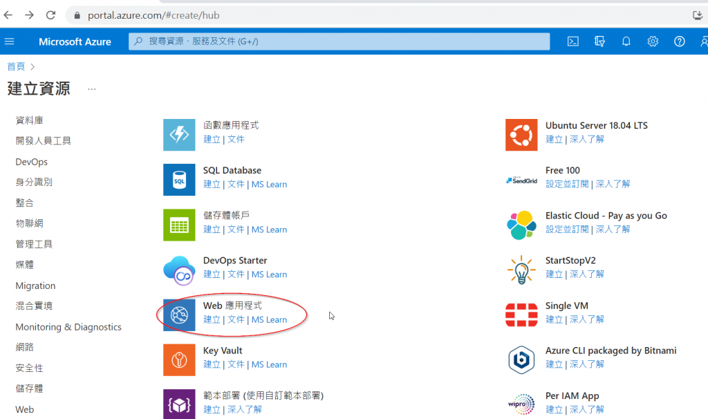Select the 安全性 category
708x419 pixels.
(x=29, y=368)
